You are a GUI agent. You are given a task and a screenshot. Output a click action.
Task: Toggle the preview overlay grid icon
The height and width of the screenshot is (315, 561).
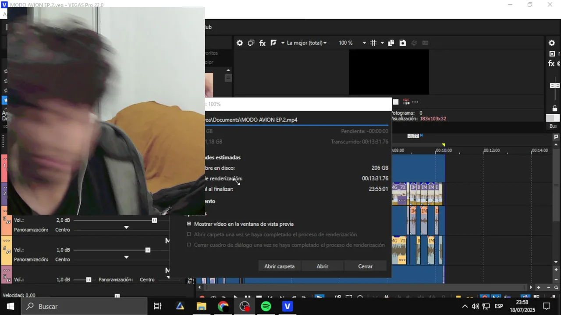(373, 43)
